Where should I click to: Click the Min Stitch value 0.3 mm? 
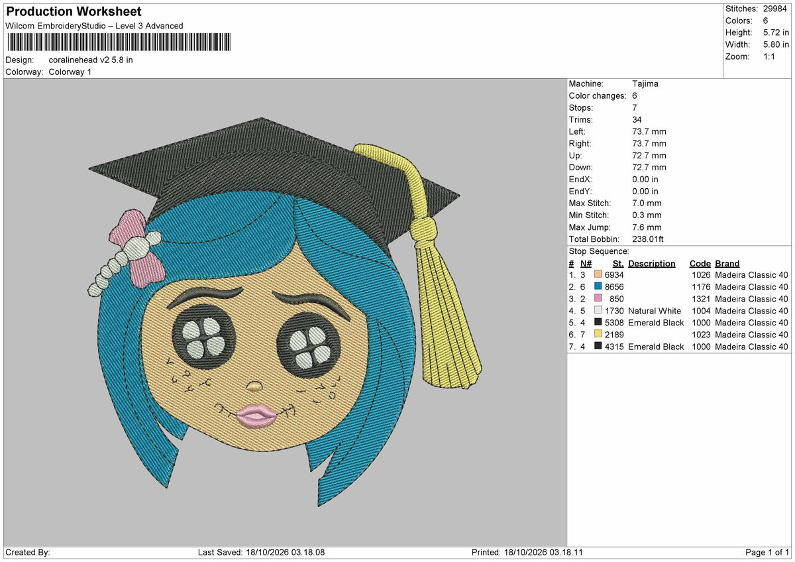click(x=647, y=215)
